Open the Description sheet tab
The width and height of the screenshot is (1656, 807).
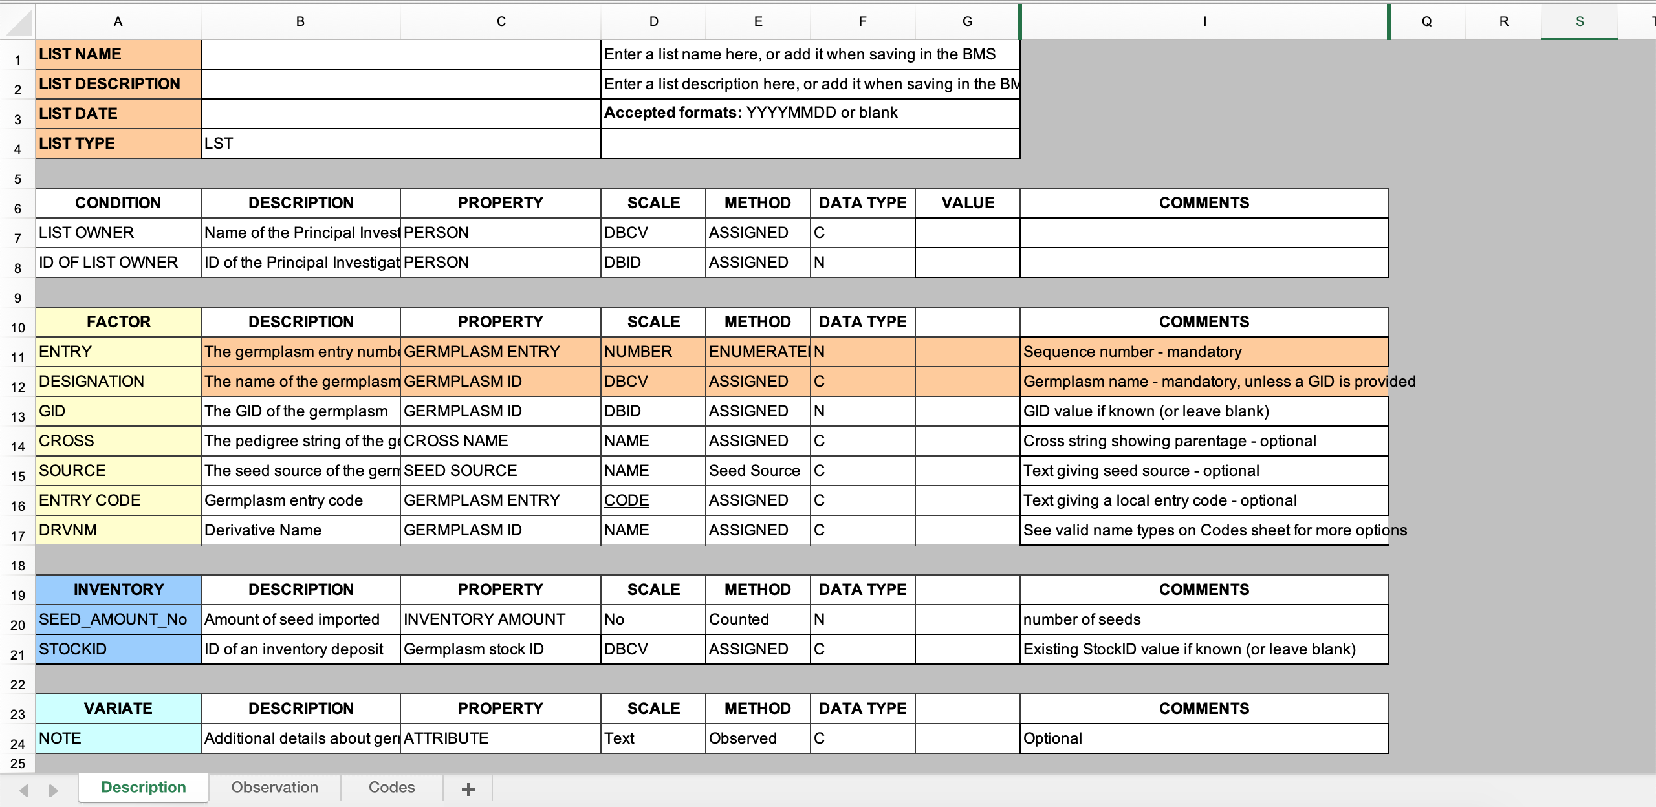point(144,788)
